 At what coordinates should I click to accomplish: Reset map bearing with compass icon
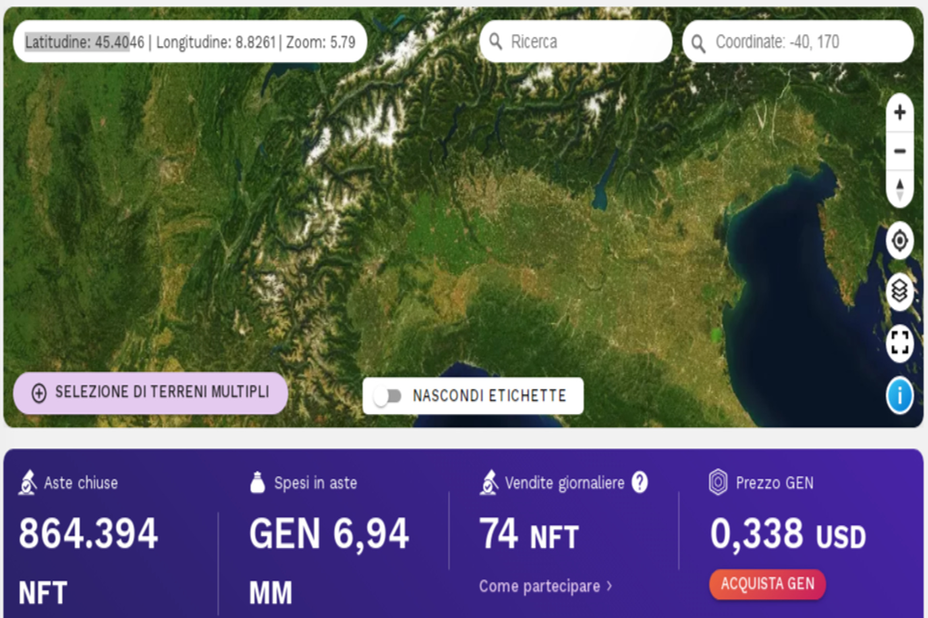899,189
